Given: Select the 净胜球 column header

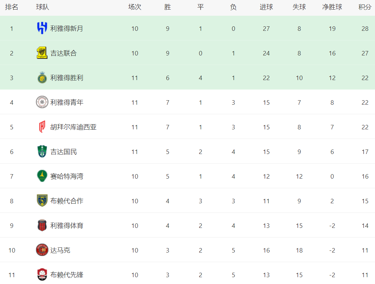Looking at the screenshot, I should click(332, 7).
